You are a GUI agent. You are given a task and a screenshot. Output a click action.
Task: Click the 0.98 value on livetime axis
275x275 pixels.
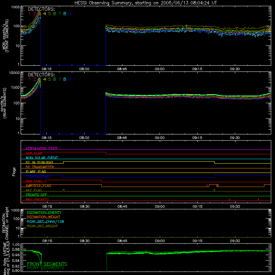tap(16, 249)
